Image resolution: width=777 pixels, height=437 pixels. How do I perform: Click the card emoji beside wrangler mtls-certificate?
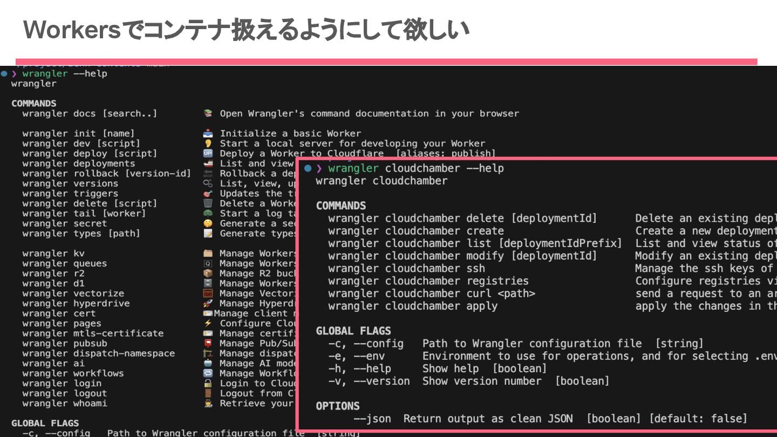pyautogui.click(x=208, y=333)
